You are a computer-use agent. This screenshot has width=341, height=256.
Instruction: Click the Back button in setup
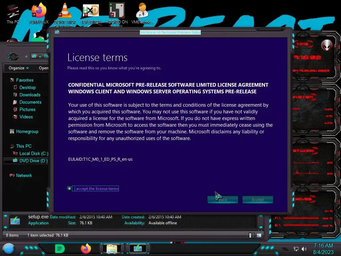click(223, 200)
